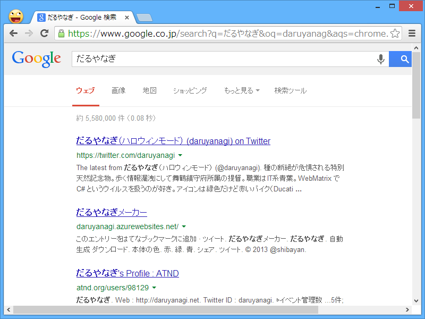This screenshot has width=425, height=319.
Task: Click the green SSL padlock icon
Action: pyautogui.click(x=61, y=33)
